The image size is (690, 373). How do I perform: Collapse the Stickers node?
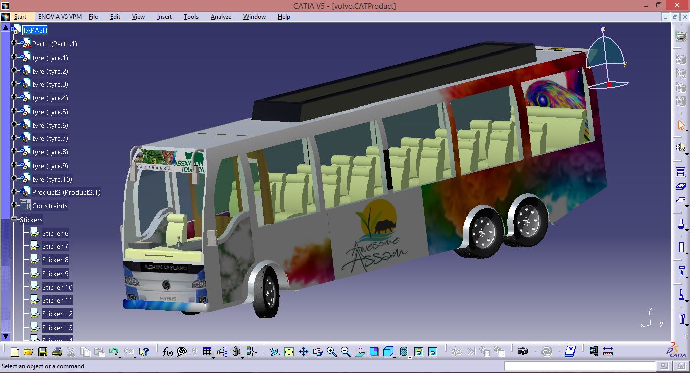click(14, 219)
